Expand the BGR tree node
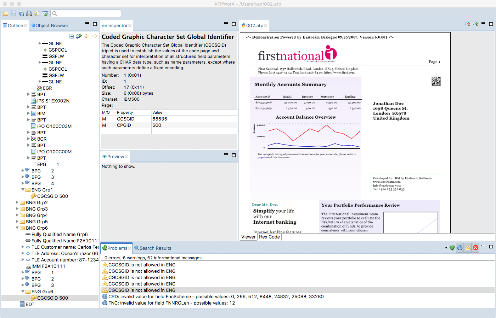The width and height of the screenshot is (496, 318). [x=29, y=139]
